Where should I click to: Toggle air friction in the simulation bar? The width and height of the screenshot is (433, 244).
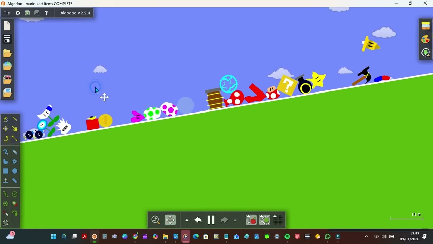(x=265, y=220)
